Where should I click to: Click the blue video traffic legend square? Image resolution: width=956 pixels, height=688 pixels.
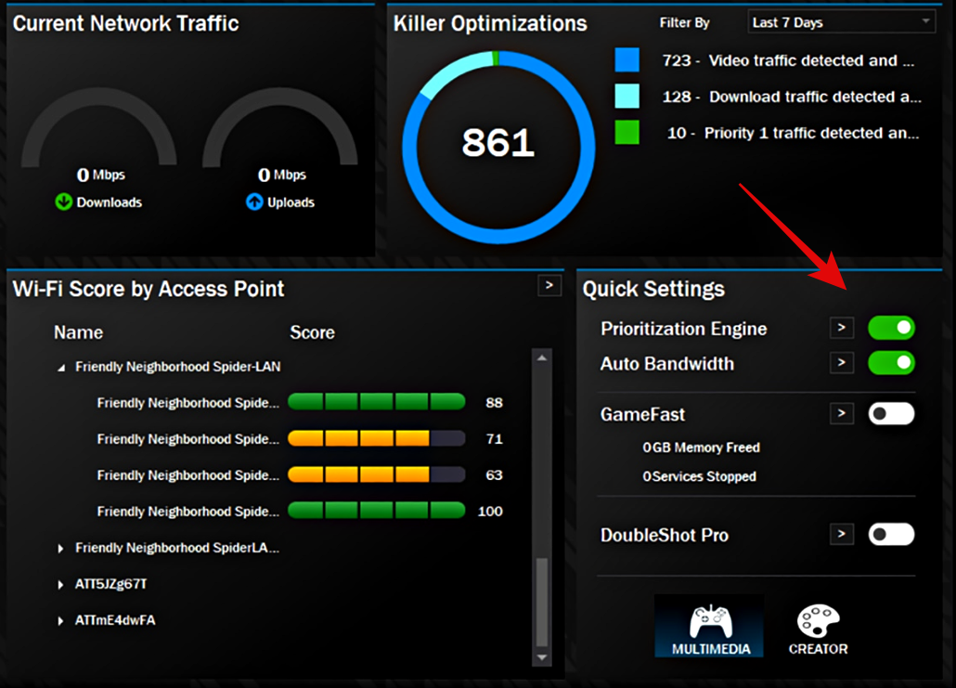pos(627,58)
